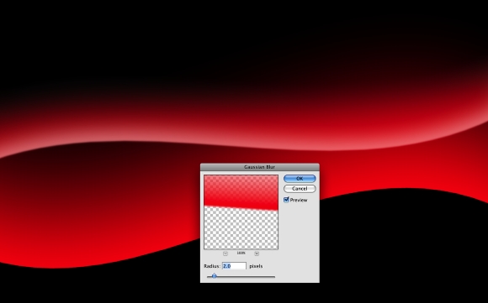Click the 100% zoom level text
Viewport: 488px width, 303px height.
click(241, 253)
